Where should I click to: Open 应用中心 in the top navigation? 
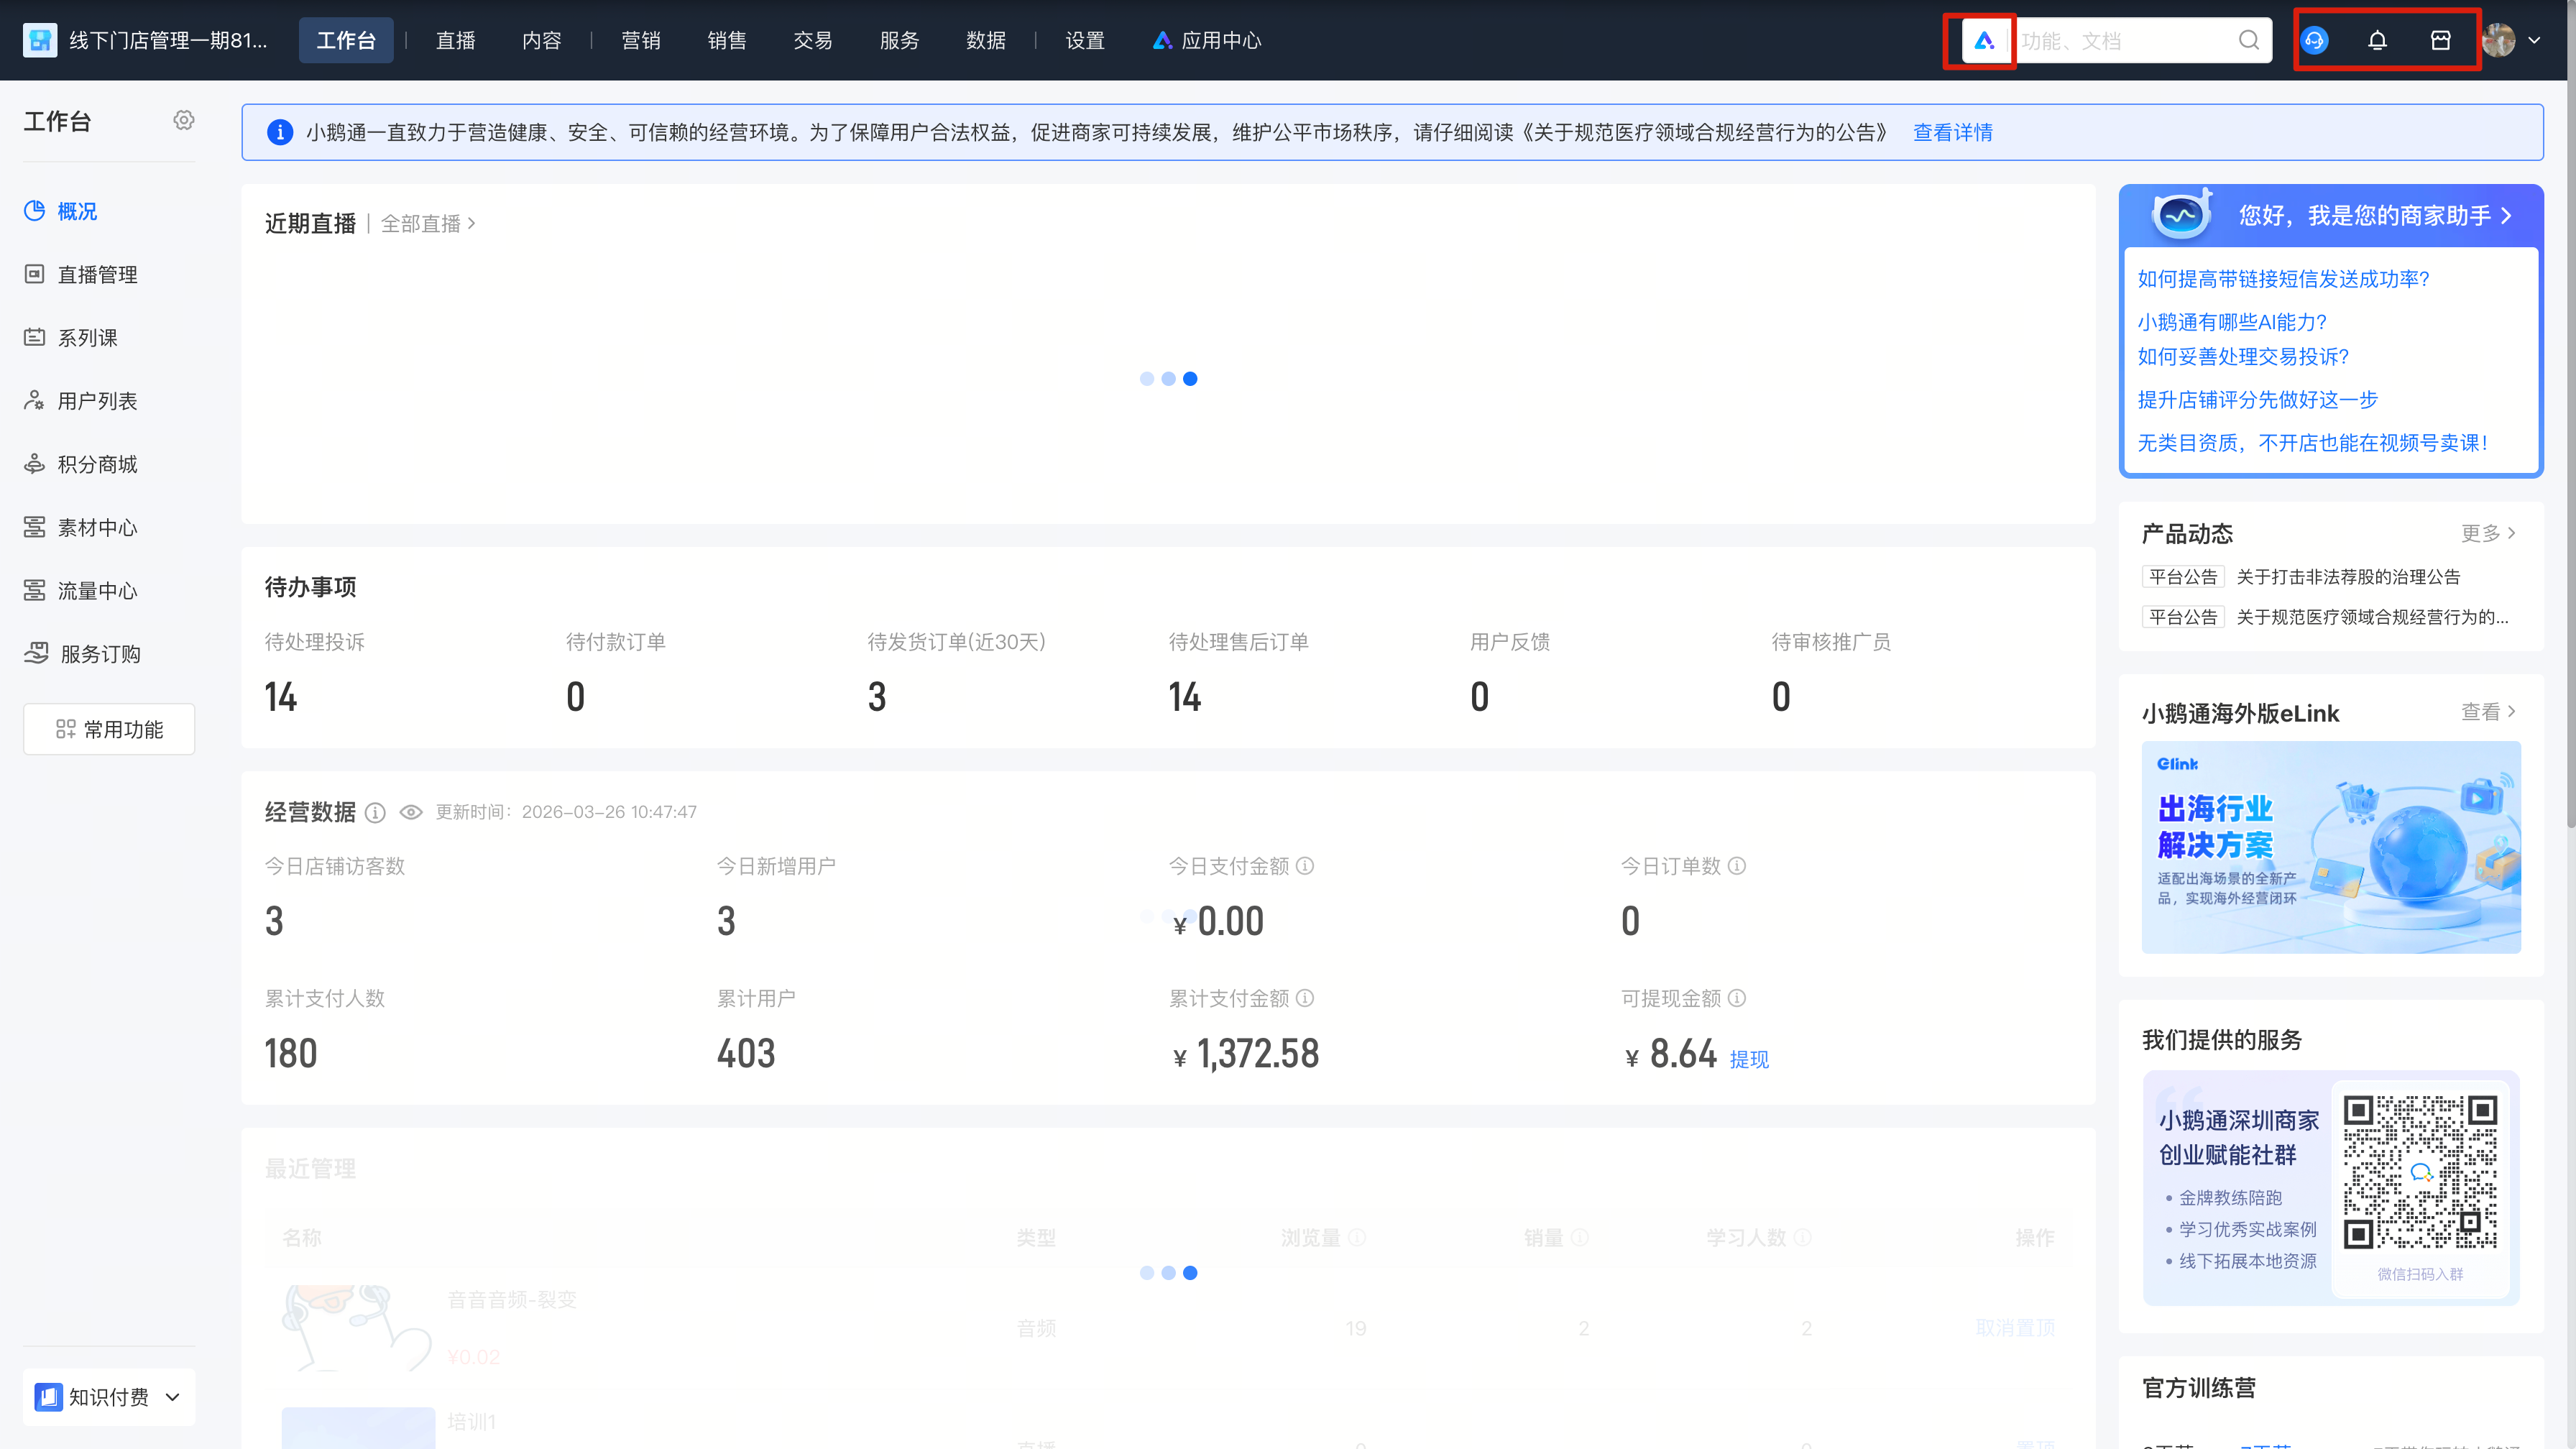1206,40
